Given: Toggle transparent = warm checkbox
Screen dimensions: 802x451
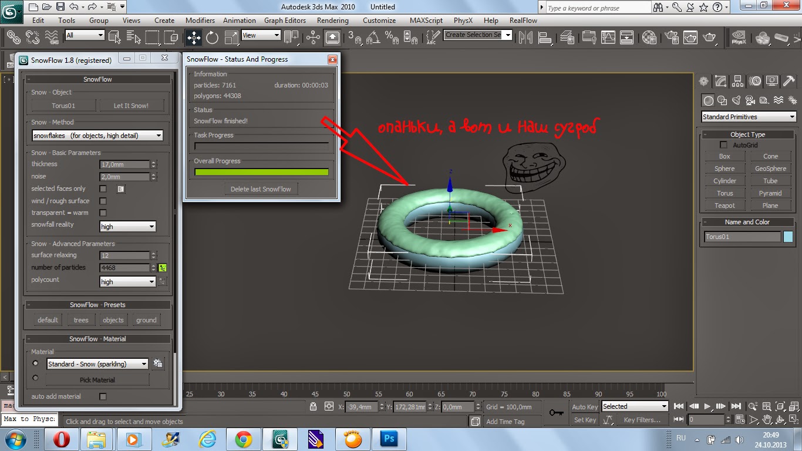Looking at the screenshot, I should point(103,213).
